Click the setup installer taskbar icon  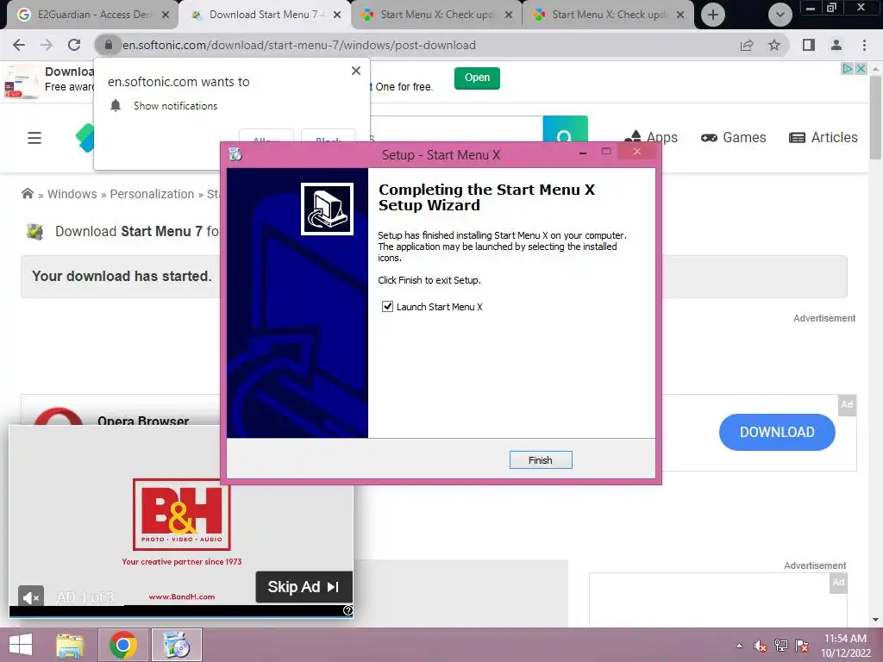(177, 645)
